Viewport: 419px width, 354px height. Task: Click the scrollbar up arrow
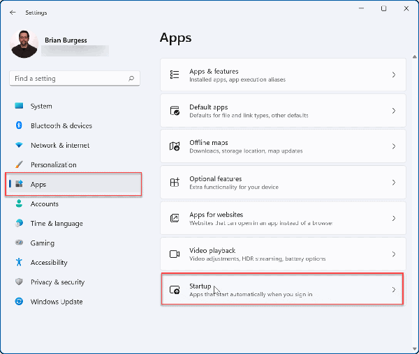pyautogui.click(x=414, y=56)
